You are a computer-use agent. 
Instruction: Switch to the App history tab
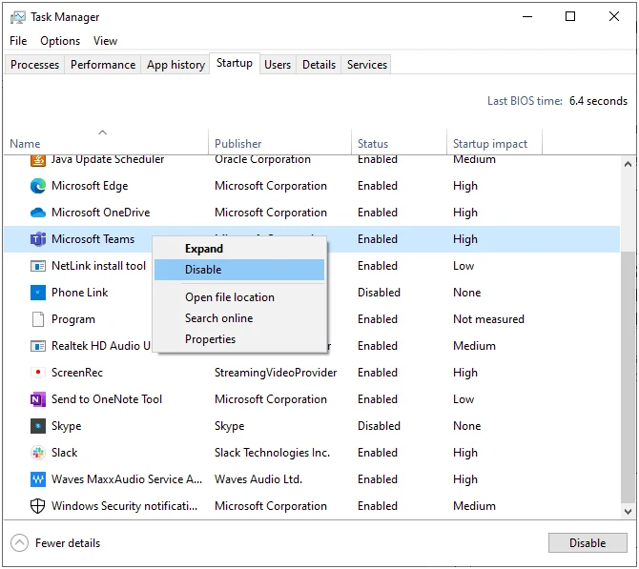point(175,65)
